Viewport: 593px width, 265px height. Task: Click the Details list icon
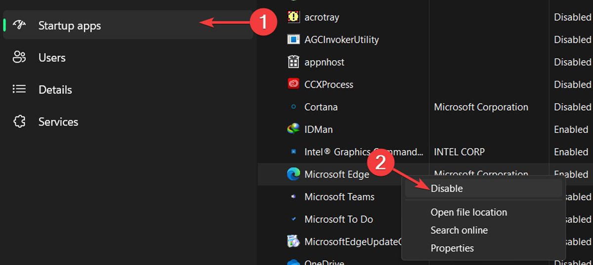tap(19, 89)
